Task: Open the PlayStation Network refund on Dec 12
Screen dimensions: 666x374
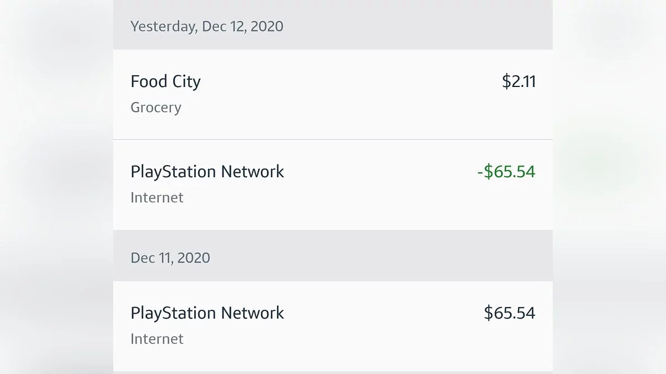Action: pos(333,185)
